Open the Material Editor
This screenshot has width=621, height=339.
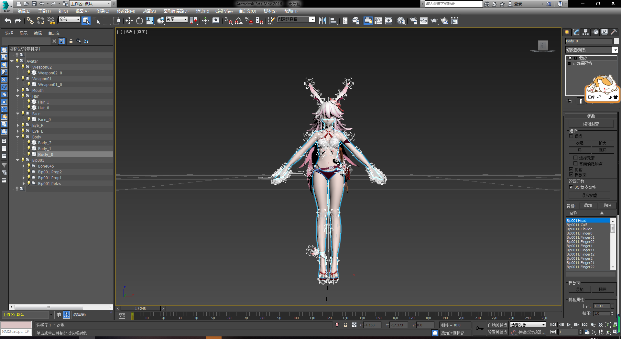coord(401,21)
